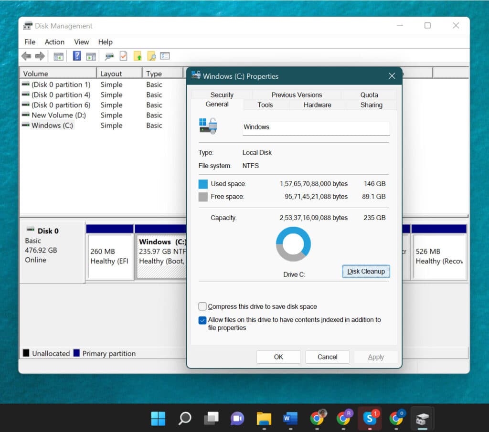Click the drive icon beside New Volume (D:)
The width and height of the screenshot is (489, 432).
tap(26, 115)
